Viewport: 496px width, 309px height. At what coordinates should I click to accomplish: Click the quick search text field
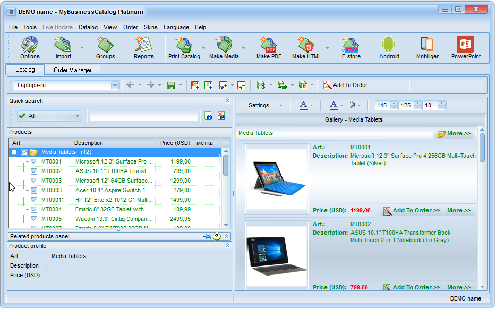click(x=144, y=116)
